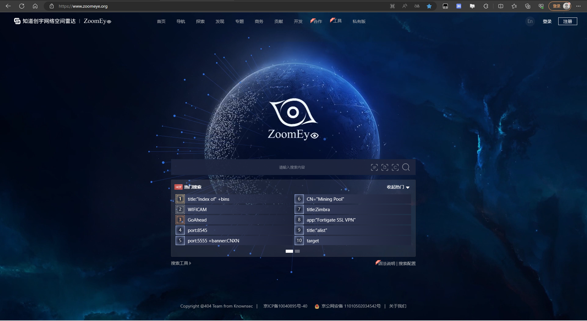Open the 首页 nav item
The height and width of the screenshot is (321, 587).
click(x=161, y=21)
